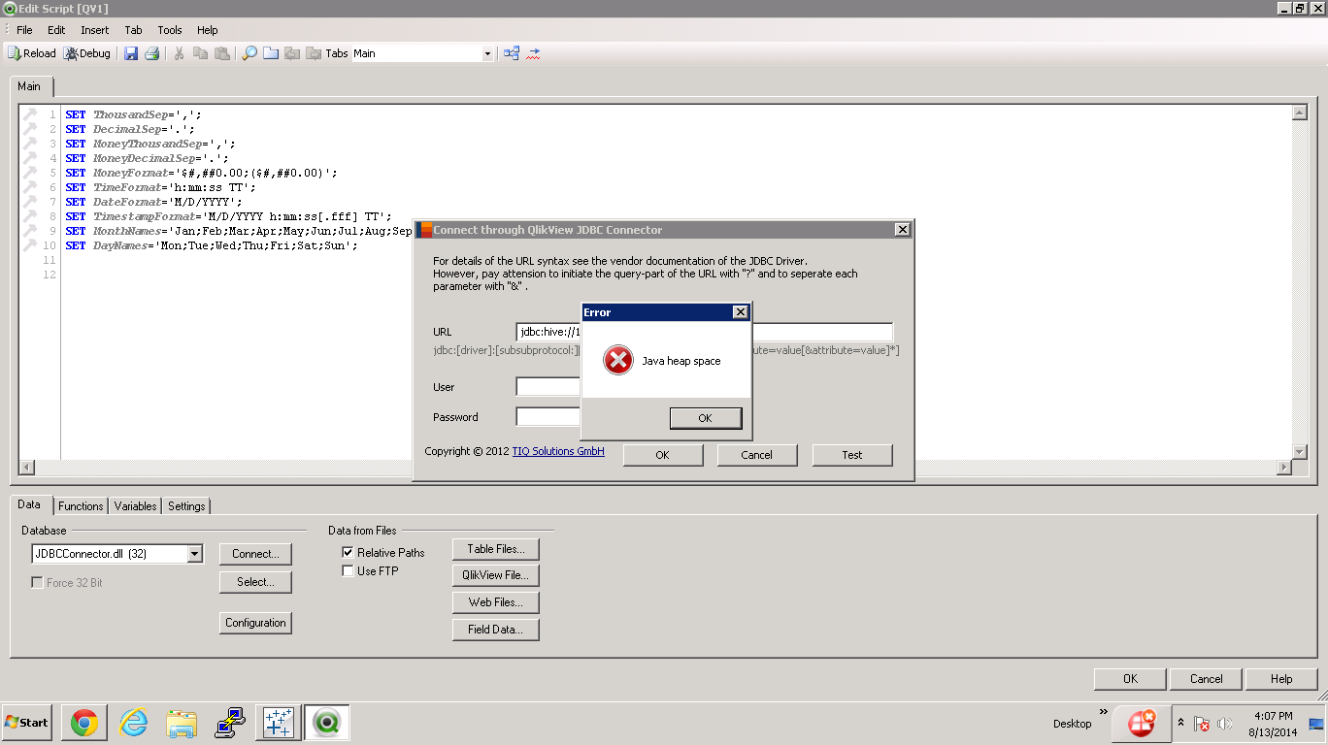This screenshot has height=745, width=1328.
Task: Click the script editor scroll-down arrow
Action: pyautogui.click(x=1300, y=452)
